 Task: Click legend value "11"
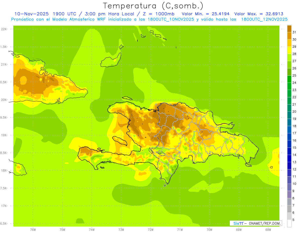[294, 176]
